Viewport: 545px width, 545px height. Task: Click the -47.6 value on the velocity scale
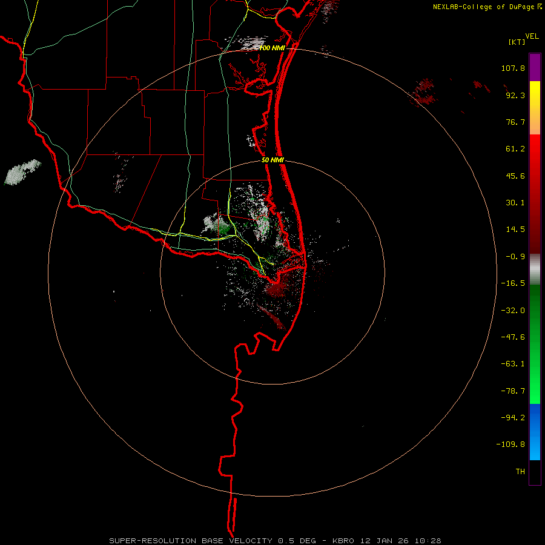pos(513,337)
